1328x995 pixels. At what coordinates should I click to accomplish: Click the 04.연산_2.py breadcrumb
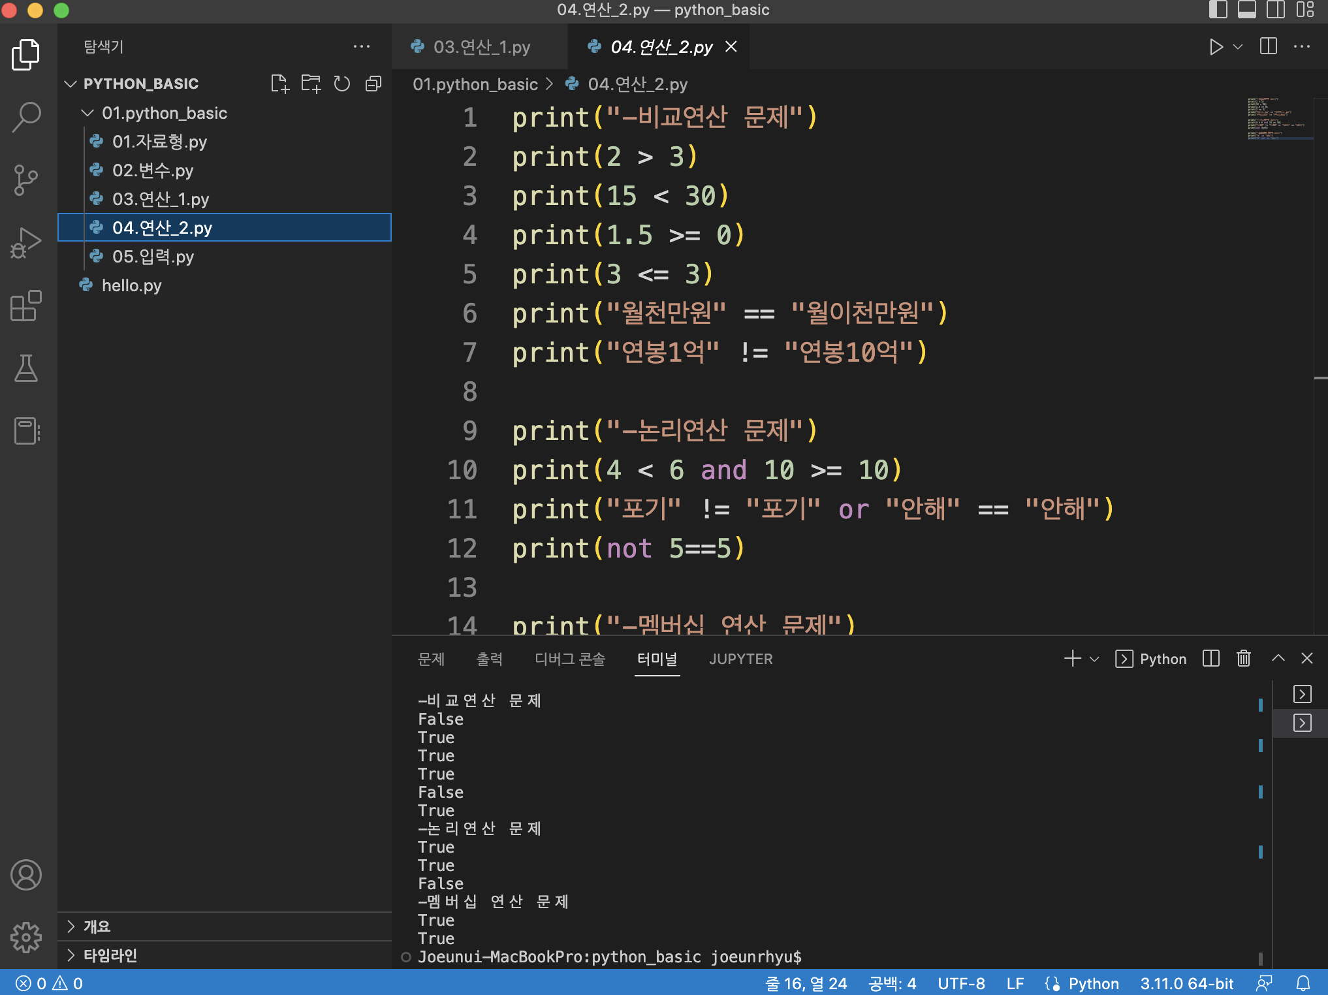pyautogui.click(x=637, y=84)
